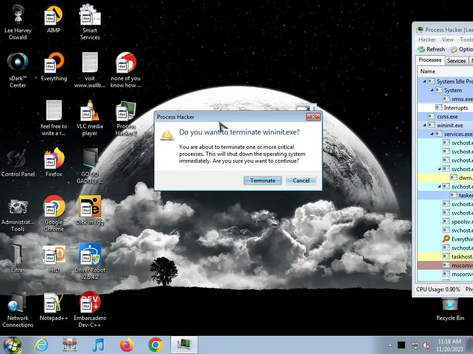The width and height of the screenshot is (473, 354).
Task: Click the Firefox taskbar icon
Action: coord(127,345)
